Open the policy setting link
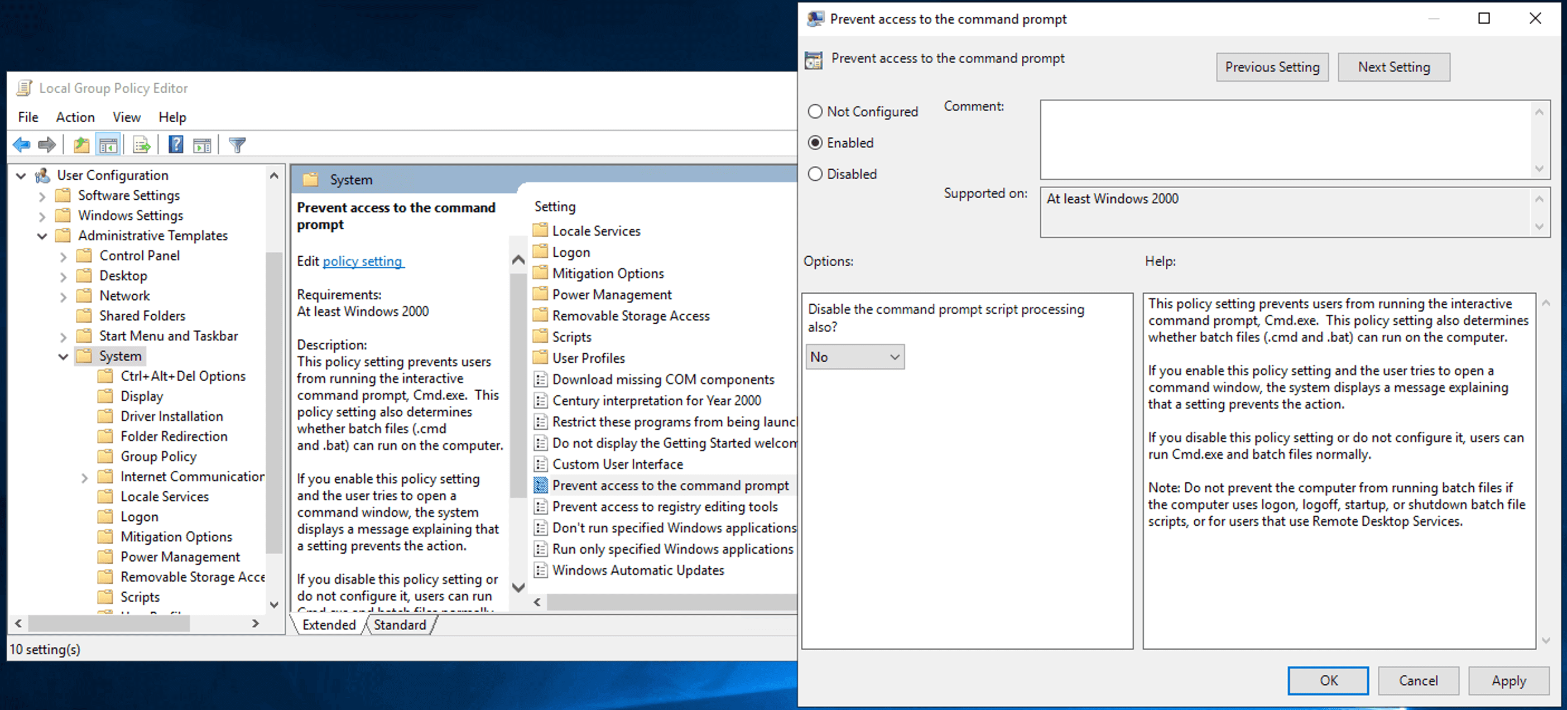Image resolution: width=1567 pixels, height=710 pixels. (363, 261)
